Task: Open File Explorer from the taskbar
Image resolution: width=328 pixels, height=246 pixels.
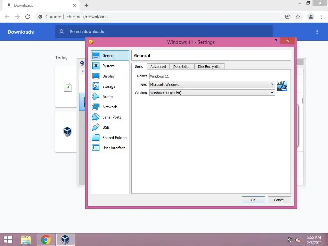Action: point(26,240)
